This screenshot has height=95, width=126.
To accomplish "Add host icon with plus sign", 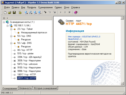I will click(26, 12).
